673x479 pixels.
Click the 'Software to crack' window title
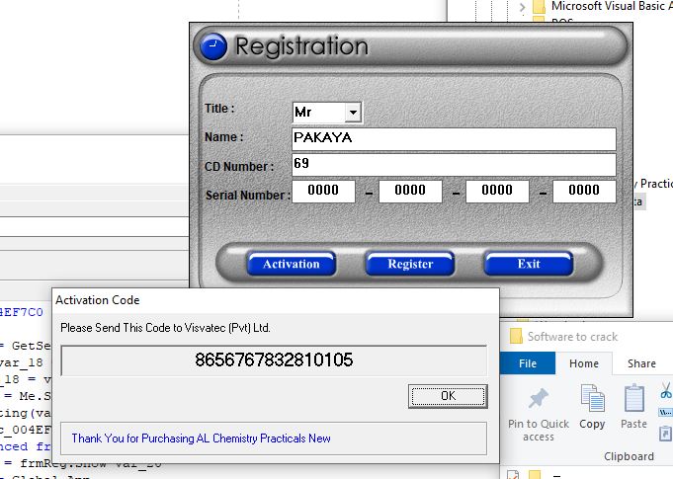click(x=572, y=337)
